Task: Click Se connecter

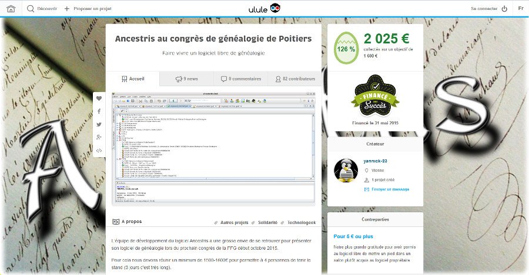Action: (484, 9)
